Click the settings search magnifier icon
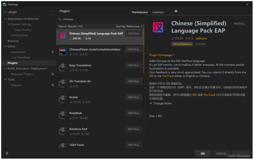254x160 pixels. 5,12
